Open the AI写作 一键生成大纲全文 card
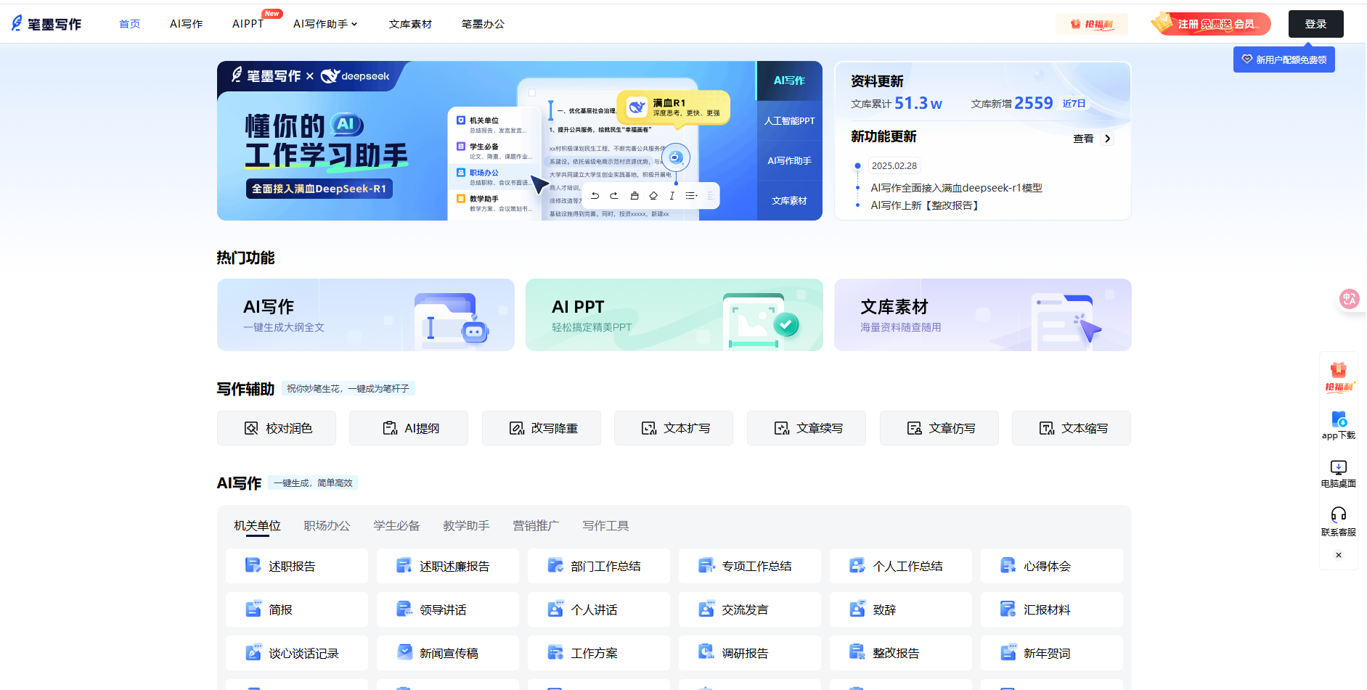Viewport: 1367px width, 690px height. (x=366, y=315)
